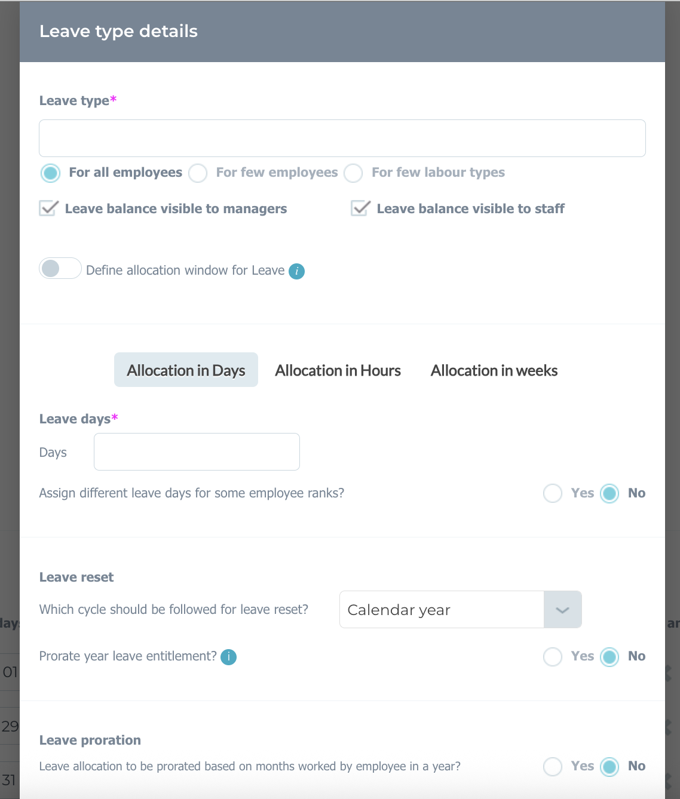The width and height of the screenshot is (680, 799).
Task: Click the leave reset dropdown chevron arrow
Action: (x=562, y=610)
